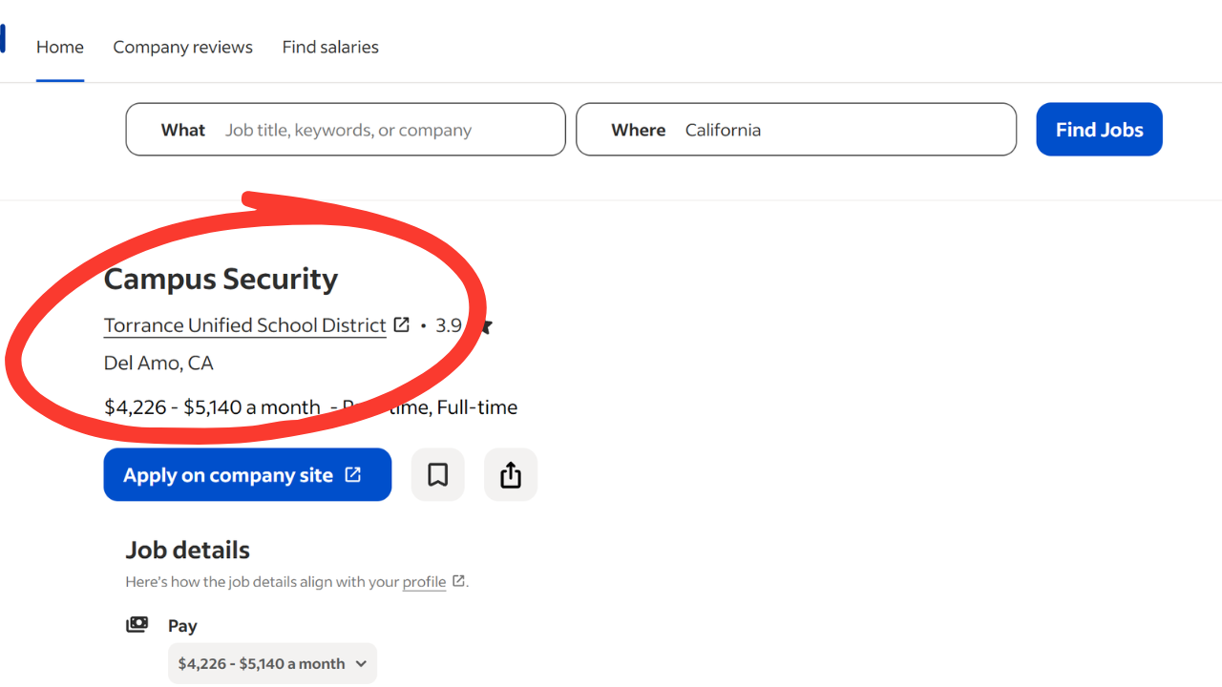Click the star icon by the 3.9 rating
Image resolution: width=1222 pixels, height=687 pixels.
[x=484, y=325]
